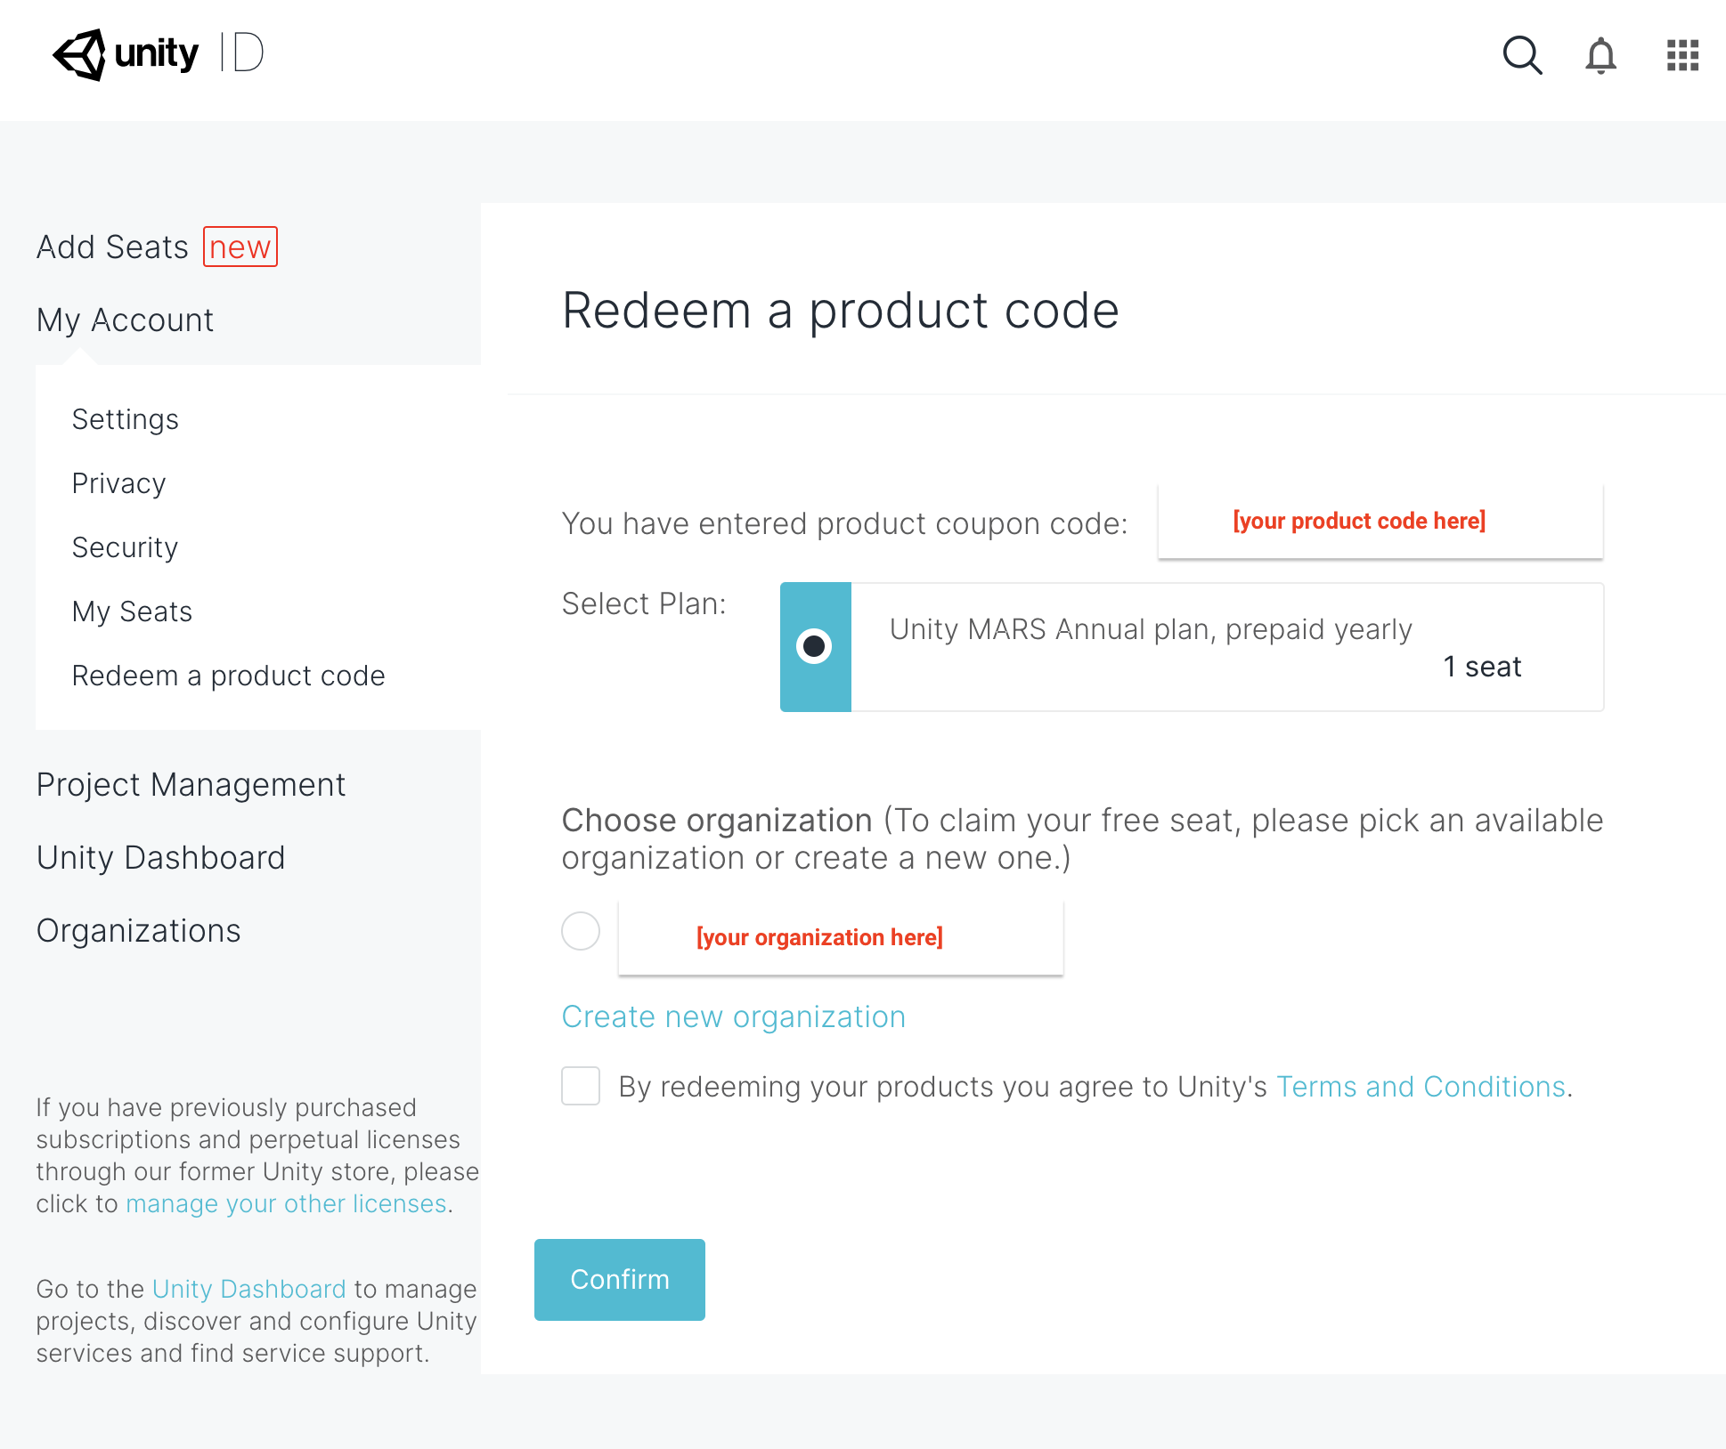Screen dimensions: 1726x1449
Task: Select the Unity MARS Annual plan card
Action: pos(1192,647)
